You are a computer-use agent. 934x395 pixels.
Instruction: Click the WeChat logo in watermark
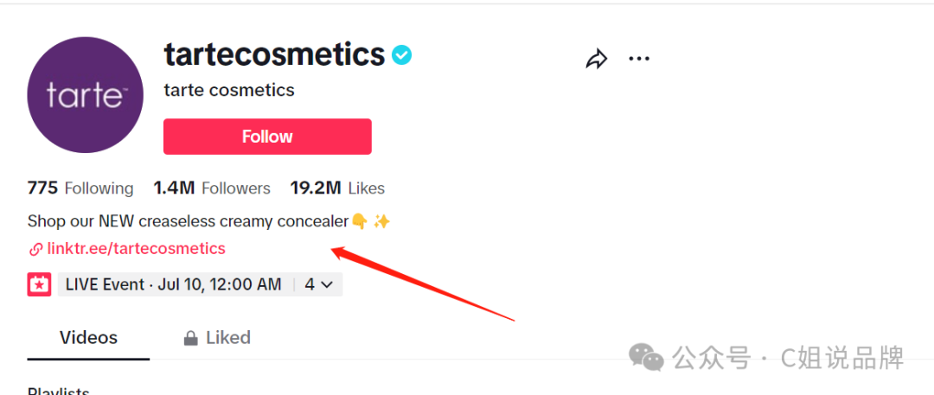pos(646,357)
